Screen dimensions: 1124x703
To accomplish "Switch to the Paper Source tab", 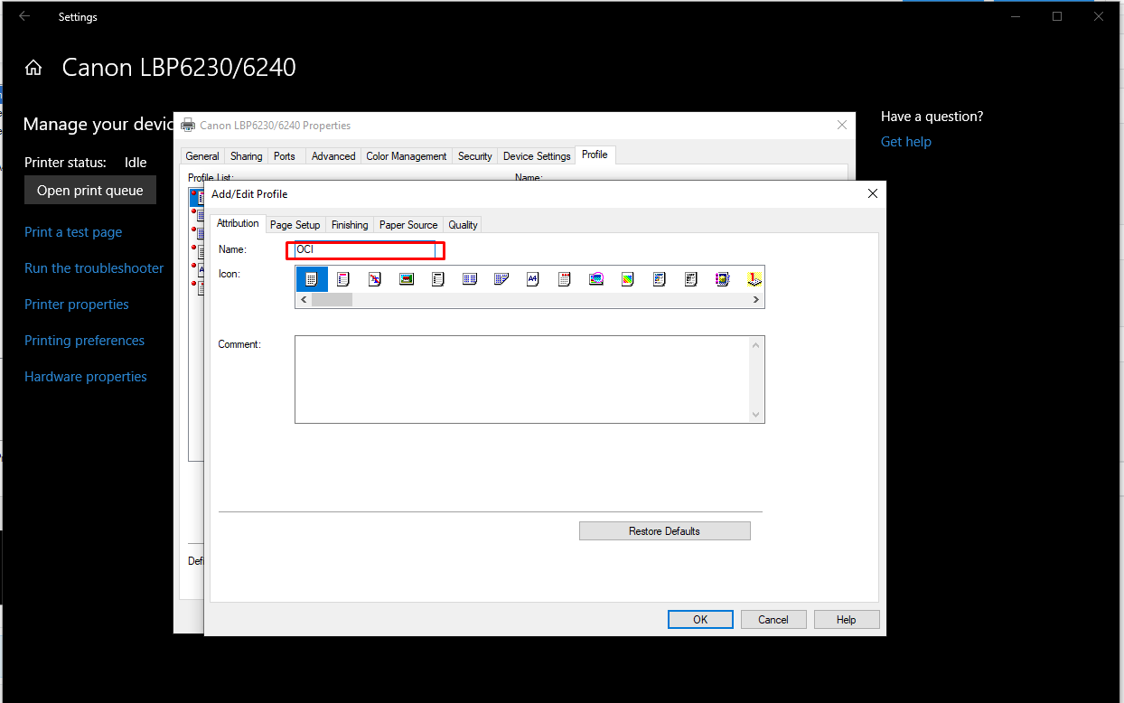I will point(408,225).
